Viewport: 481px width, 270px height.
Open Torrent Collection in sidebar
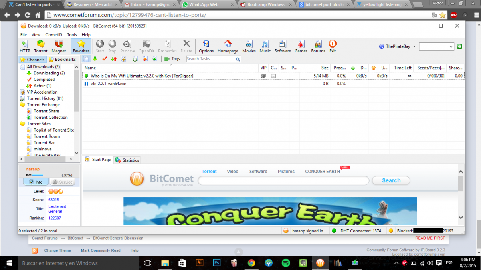pos(51,117)
